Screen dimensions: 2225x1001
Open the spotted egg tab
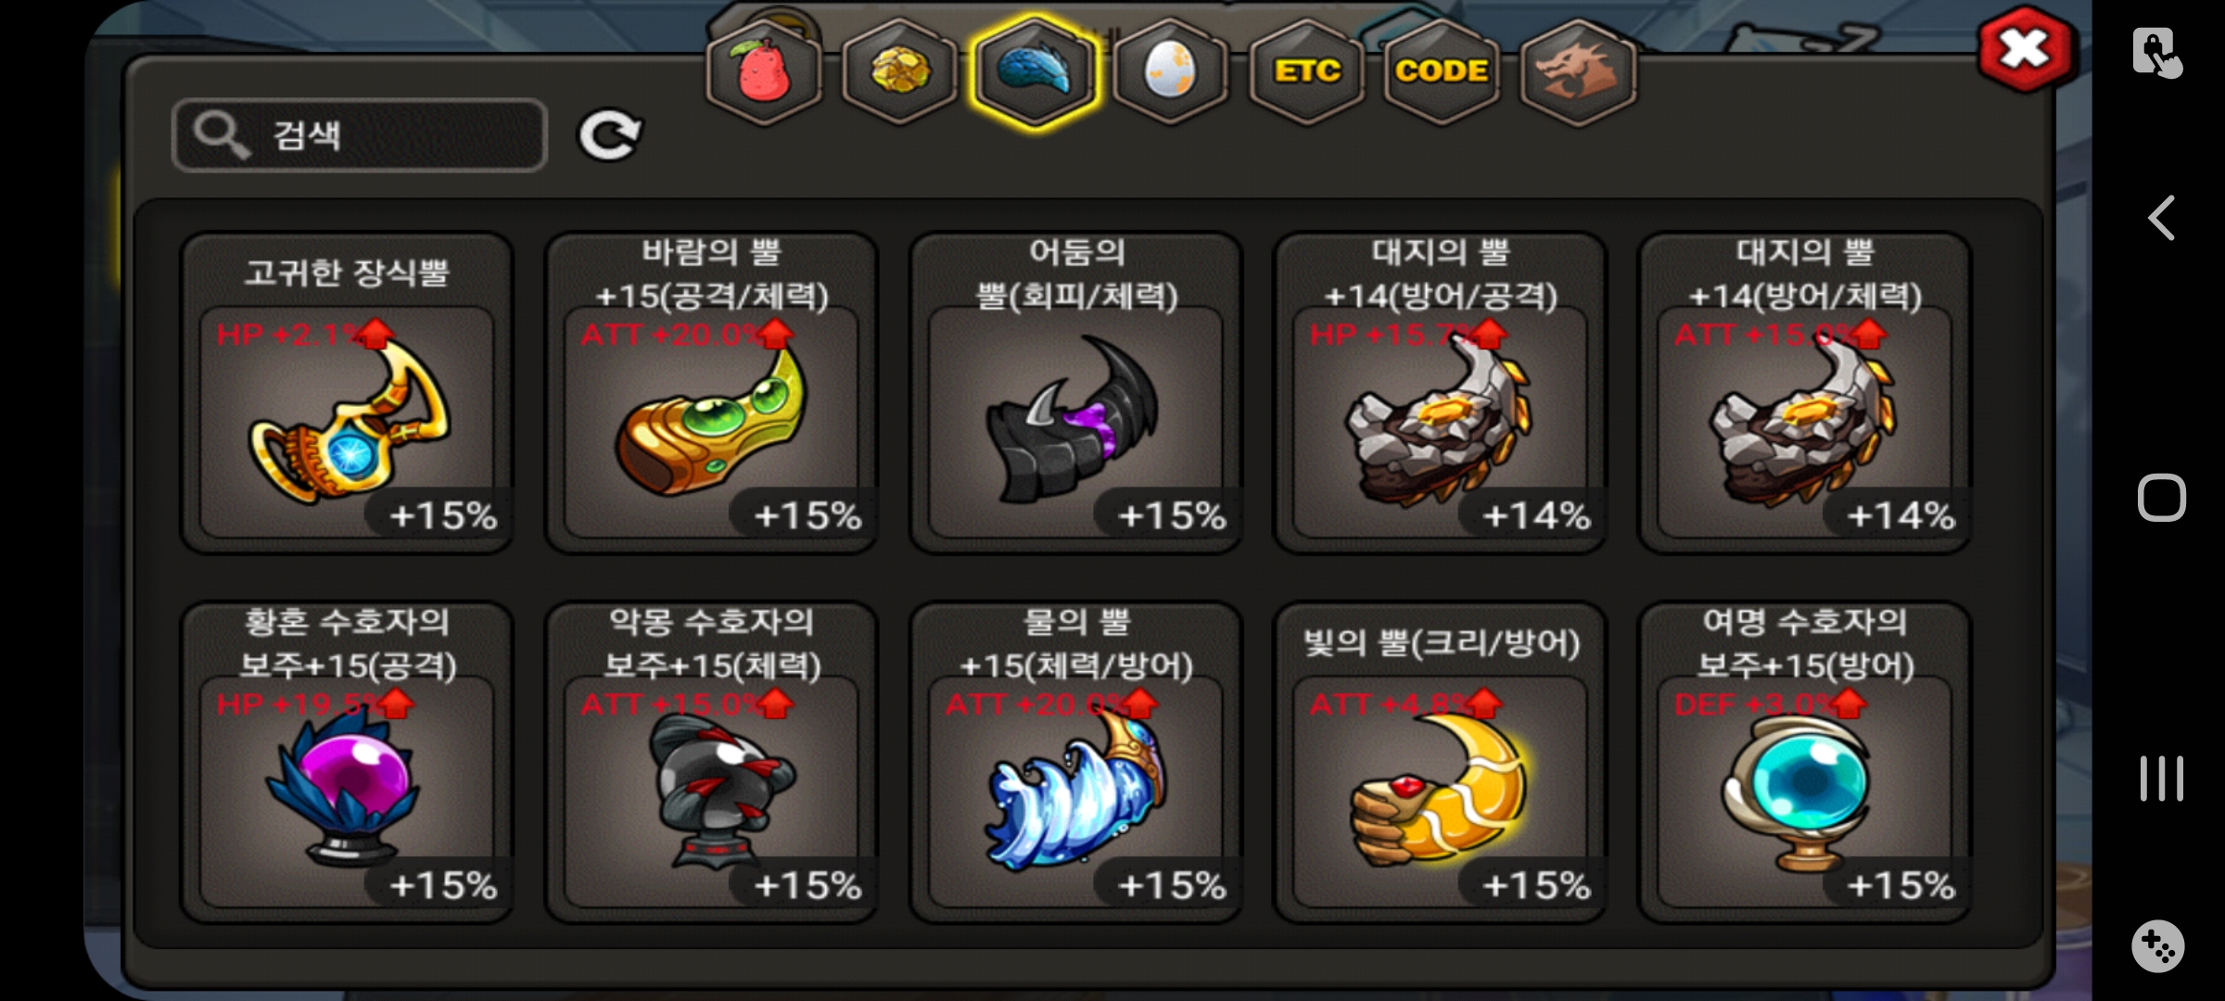(1170, 71)
